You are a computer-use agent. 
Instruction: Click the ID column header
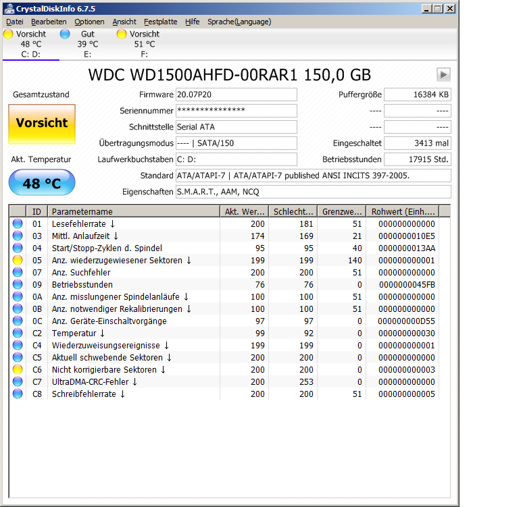tap(36, 212)
